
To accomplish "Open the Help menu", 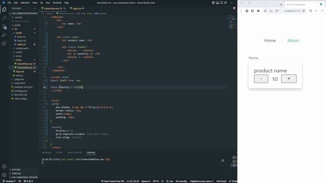I will point(66,3).
